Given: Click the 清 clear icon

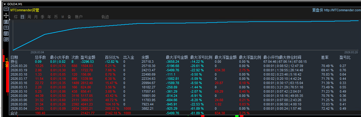Looking at the screenshot, I should pos(6,22).
